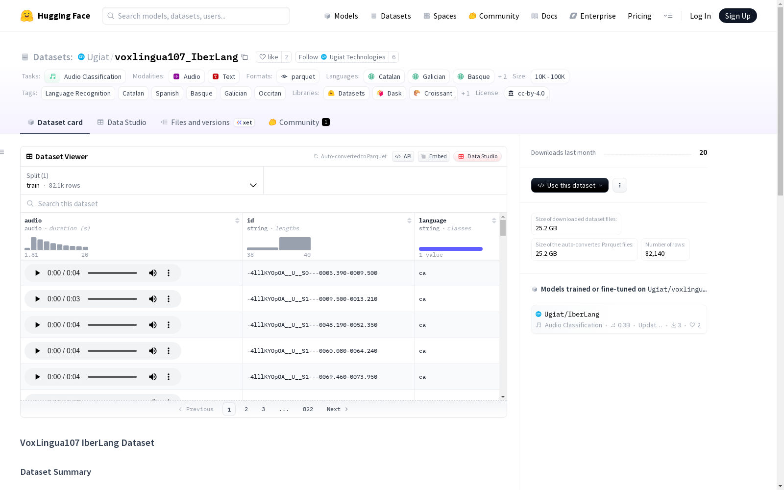Viewport: 784px width, 490px height.
Task: Select the Croissant library tag
Action: [433, 93]
